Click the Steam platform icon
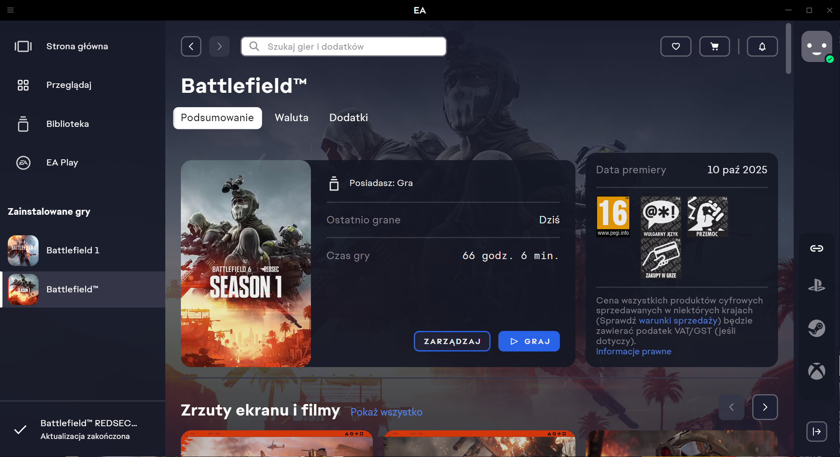The height and width of the screenshot is (457, 840). pyautogui.click(x=816, y=328)
